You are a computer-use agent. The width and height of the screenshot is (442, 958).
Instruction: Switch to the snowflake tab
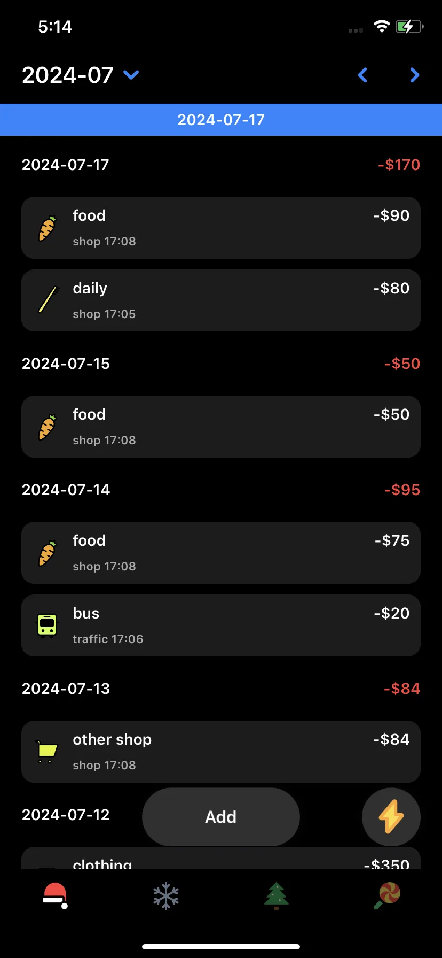166,895
